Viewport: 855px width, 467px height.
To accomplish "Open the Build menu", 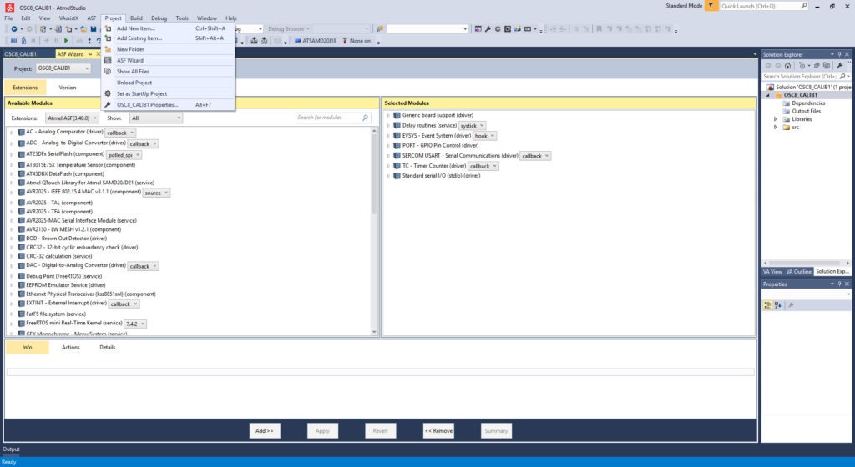I will (136, 18).
